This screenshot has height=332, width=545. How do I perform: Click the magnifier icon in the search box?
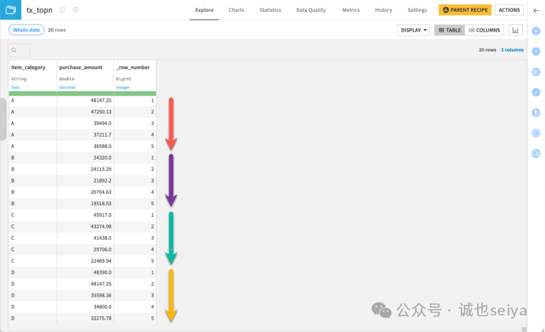click(14, 50)
